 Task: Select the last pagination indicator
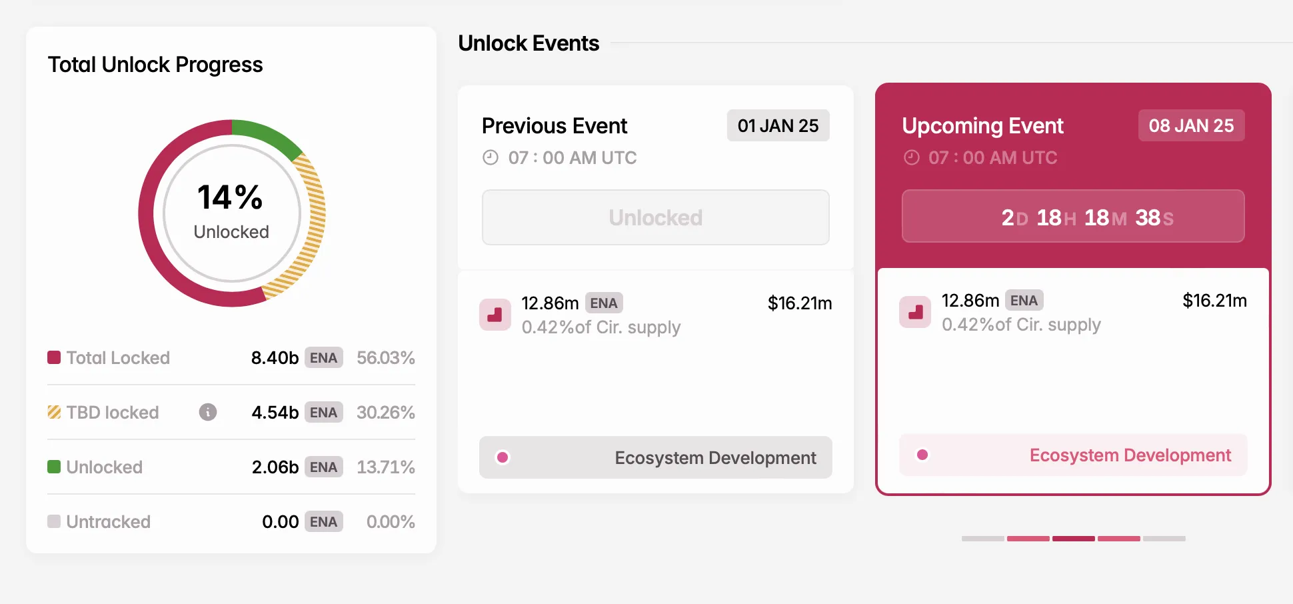(x=1164, y=539)
